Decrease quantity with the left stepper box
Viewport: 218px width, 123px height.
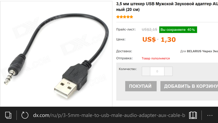tap(146, 71)
